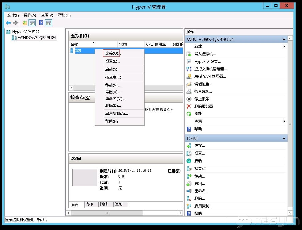Switch to the 摘要 tab
302x230 pixels.
pos(77,204)
